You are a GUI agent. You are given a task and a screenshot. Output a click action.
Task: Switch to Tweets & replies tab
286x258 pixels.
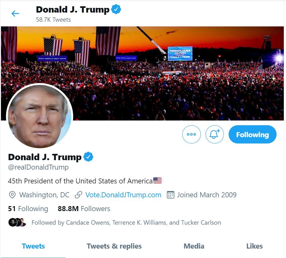coord(114,246)
